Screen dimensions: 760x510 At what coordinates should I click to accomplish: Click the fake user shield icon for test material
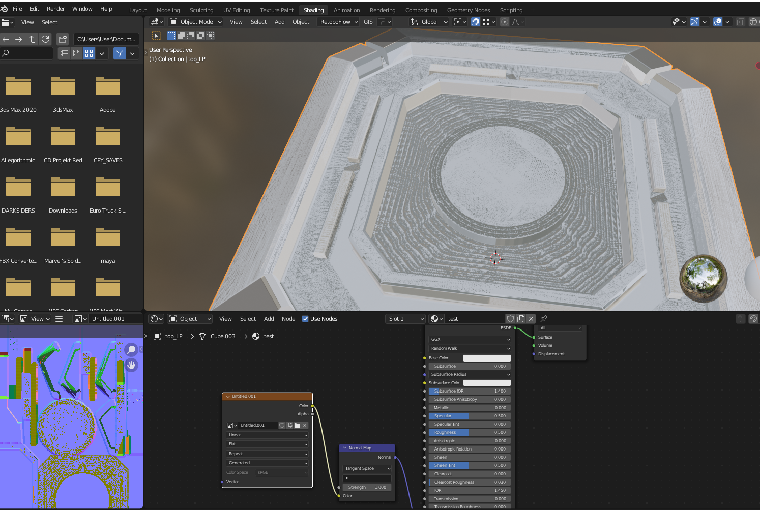pyautogui.click(x=510, y=319)
